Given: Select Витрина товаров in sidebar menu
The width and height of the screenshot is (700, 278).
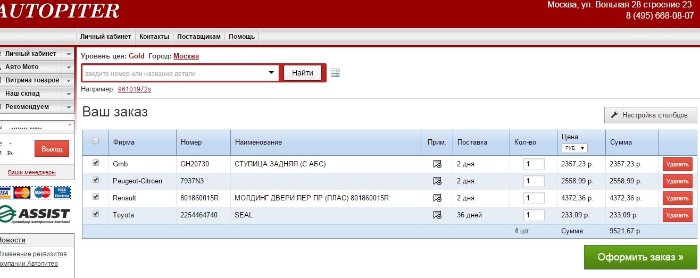Looking at the screenshot, I should 32,80.
